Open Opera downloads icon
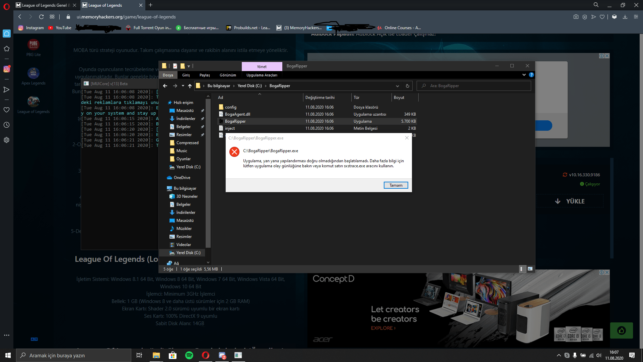643x362 pixels. (x=625, y=17)
